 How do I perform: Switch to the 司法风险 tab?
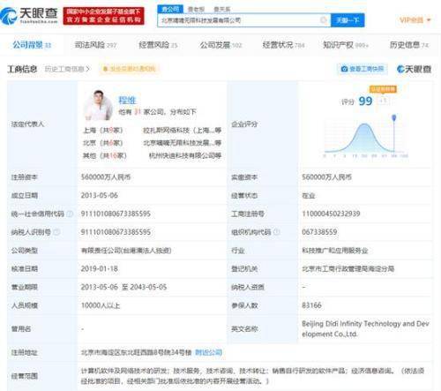click(x=95, y=45)
